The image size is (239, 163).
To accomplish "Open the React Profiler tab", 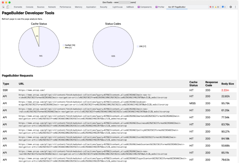I will 160,7.
